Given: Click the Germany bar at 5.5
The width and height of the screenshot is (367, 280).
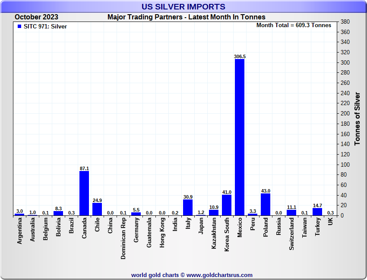Looking at the screenshot, I should click(136, 214).
